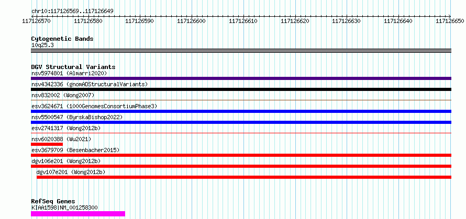Select the red dgv107e201 variant bar

(244, 177)
